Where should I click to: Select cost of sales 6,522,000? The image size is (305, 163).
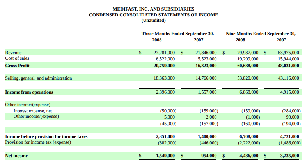(x=165, y=59)
